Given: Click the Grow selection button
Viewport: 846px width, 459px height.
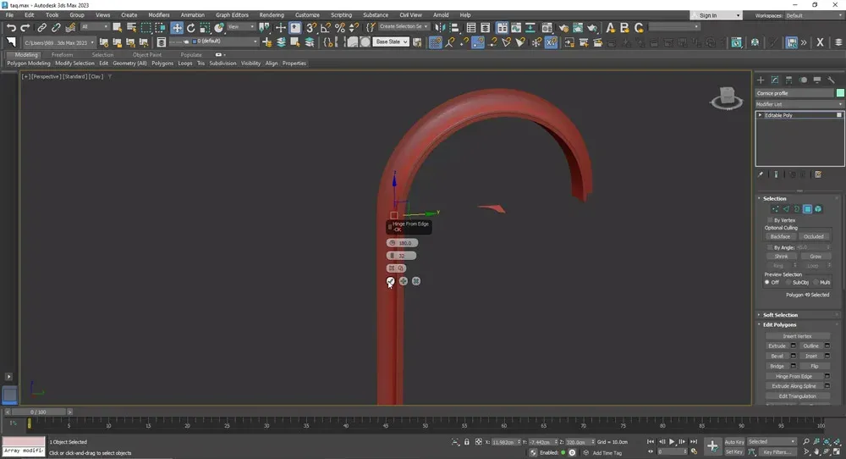Looking at the screenshot, I should click(816, 257).
